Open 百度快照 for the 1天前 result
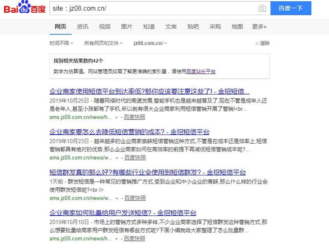The image size is (329, 249). point(135,198)
